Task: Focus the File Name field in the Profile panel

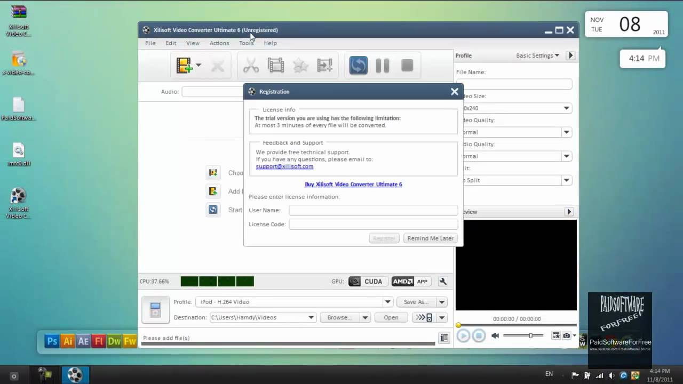Action: (514, 84)
